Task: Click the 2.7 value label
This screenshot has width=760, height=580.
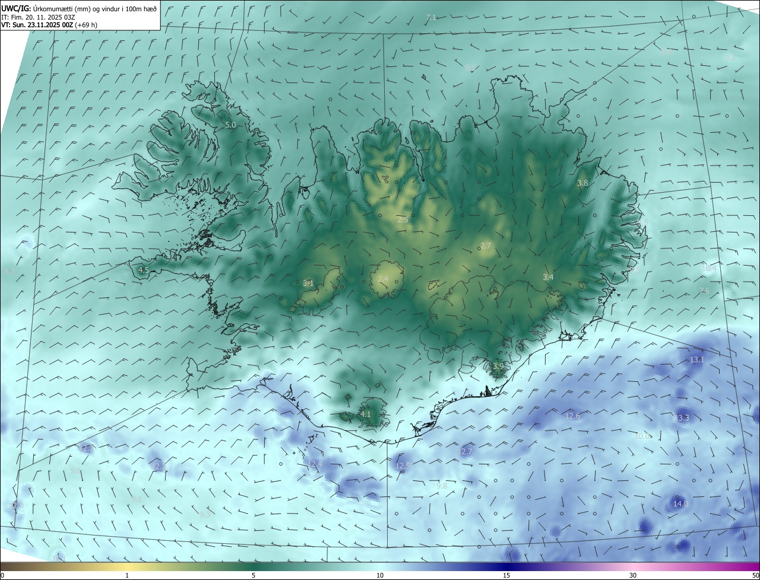Action: tap(486, 246)
